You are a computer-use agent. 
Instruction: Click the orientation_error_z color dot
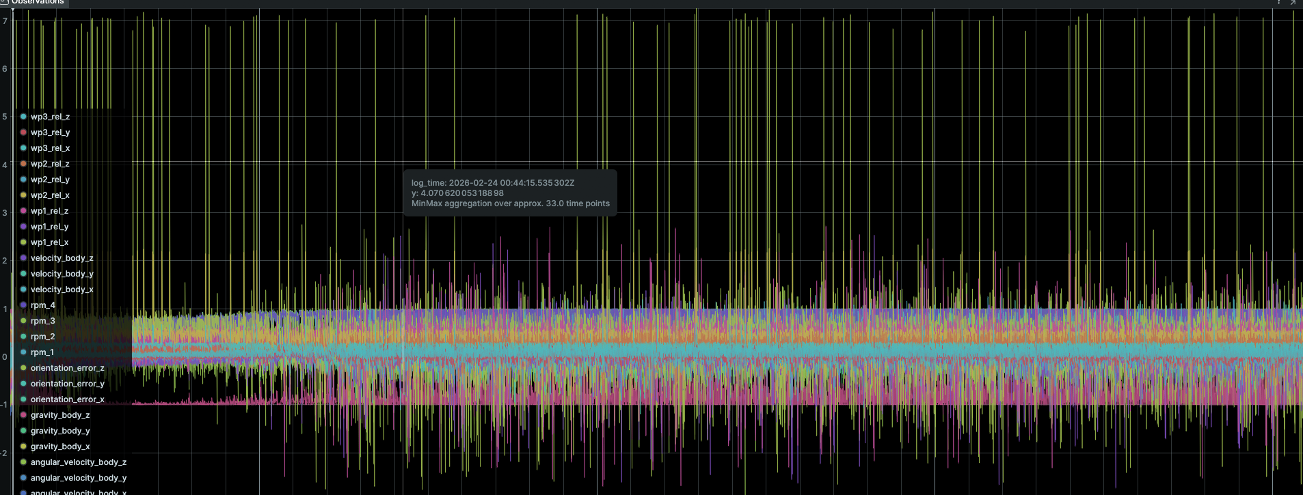point(23,368)
